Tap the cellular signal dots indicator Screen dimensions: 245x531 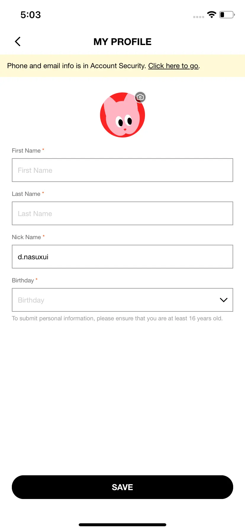point(199,17)
